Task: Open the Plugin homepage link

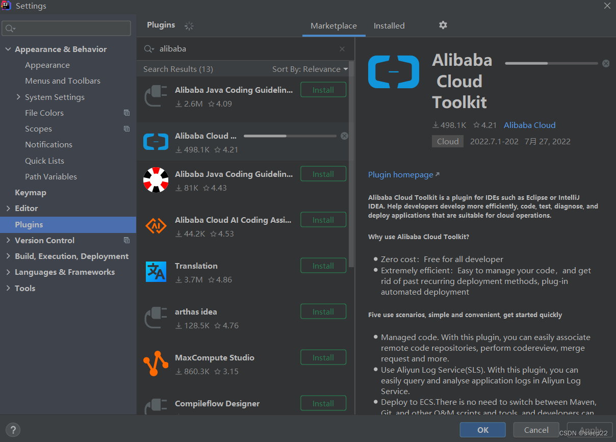Action: click(x=404, y=175)
